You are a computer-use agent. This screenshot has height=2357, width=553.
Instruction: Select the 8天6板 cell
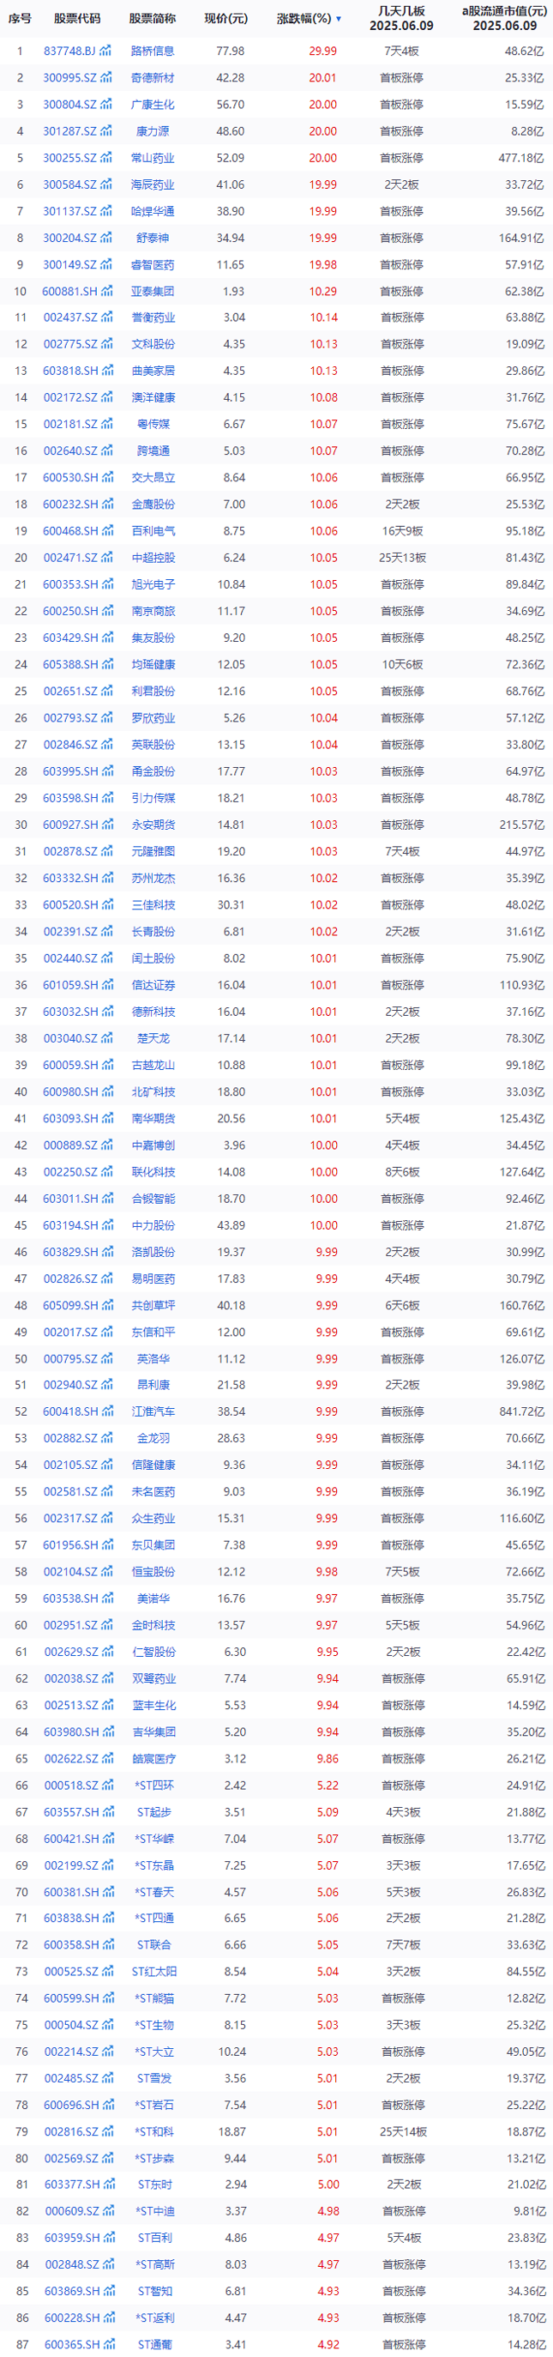pyautogui.click(x=401, y=1171)
